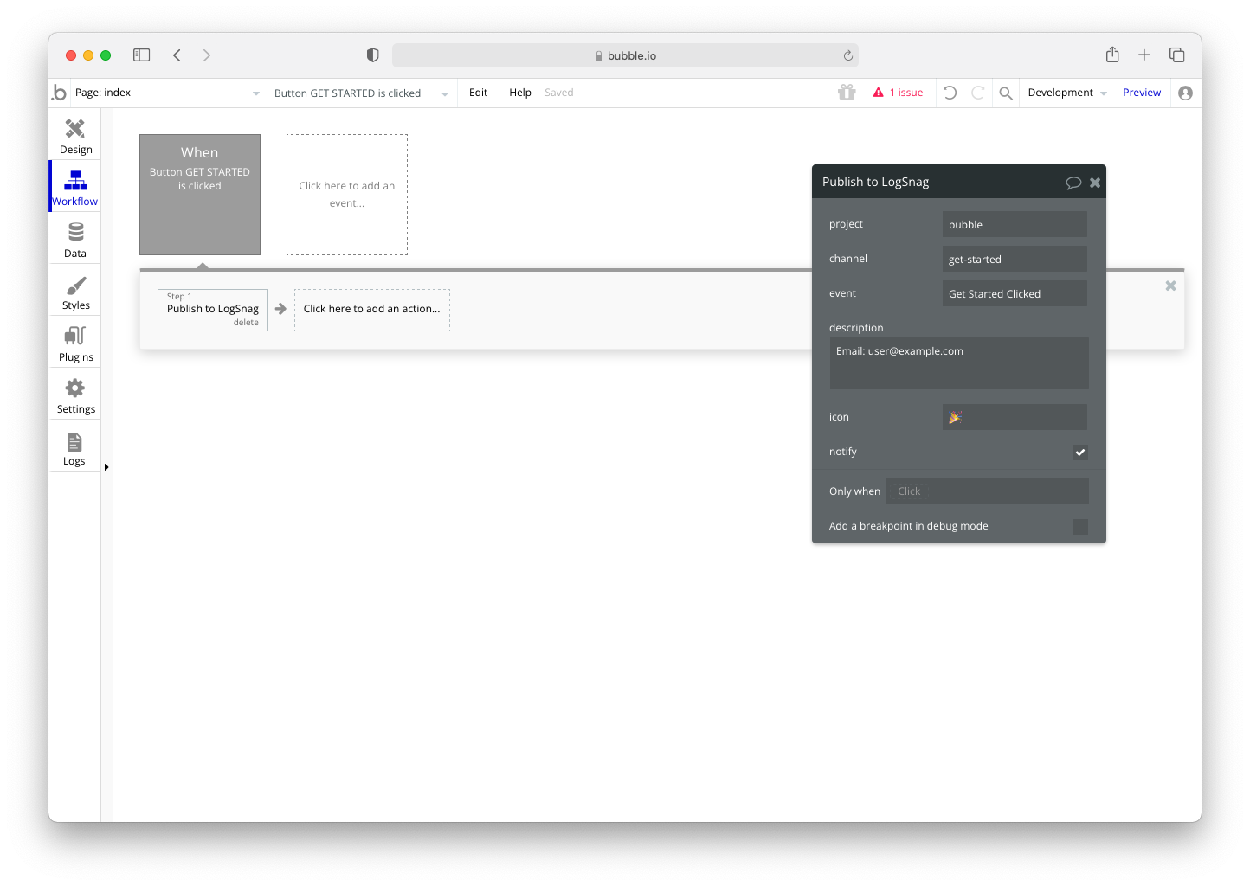Close the Publish to LogSnag panel
This screenshot has width=1250, height=886.
[x=1095, y=183]
